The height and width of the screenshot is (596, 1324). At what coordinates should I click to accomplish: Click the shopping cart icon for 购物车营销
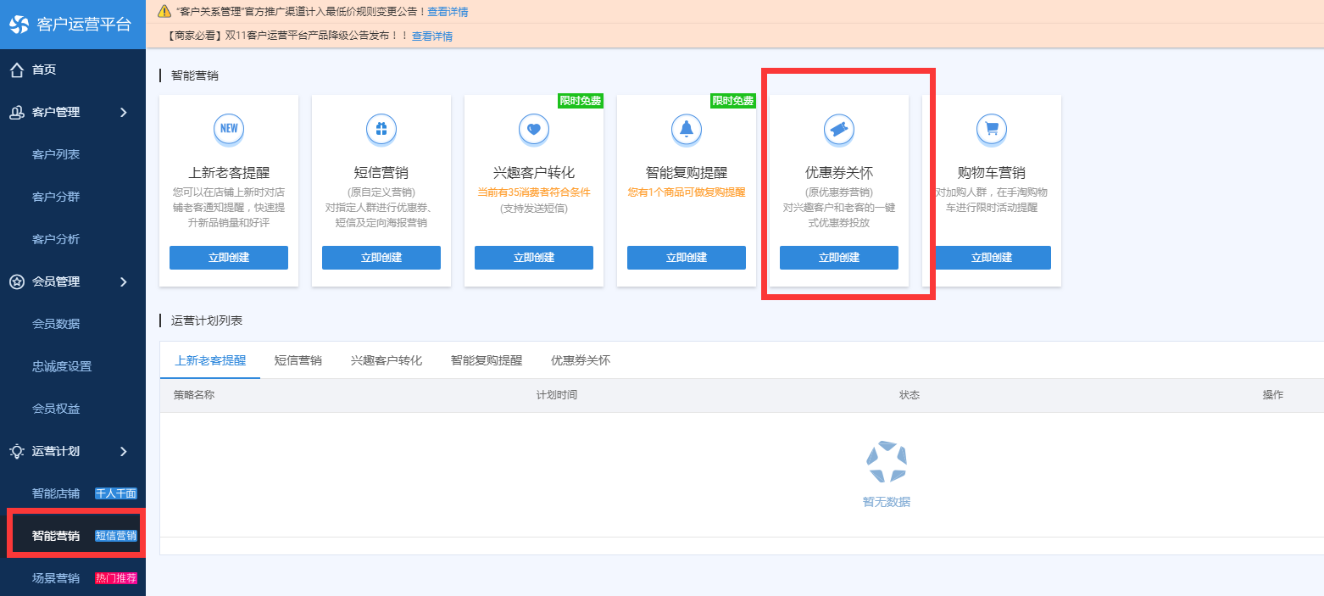(x=992, y=129)
